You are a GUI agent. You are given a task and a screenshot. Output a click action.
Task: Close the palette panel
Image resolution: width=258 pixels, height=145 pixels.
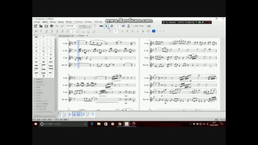click(x=55, y=35)
